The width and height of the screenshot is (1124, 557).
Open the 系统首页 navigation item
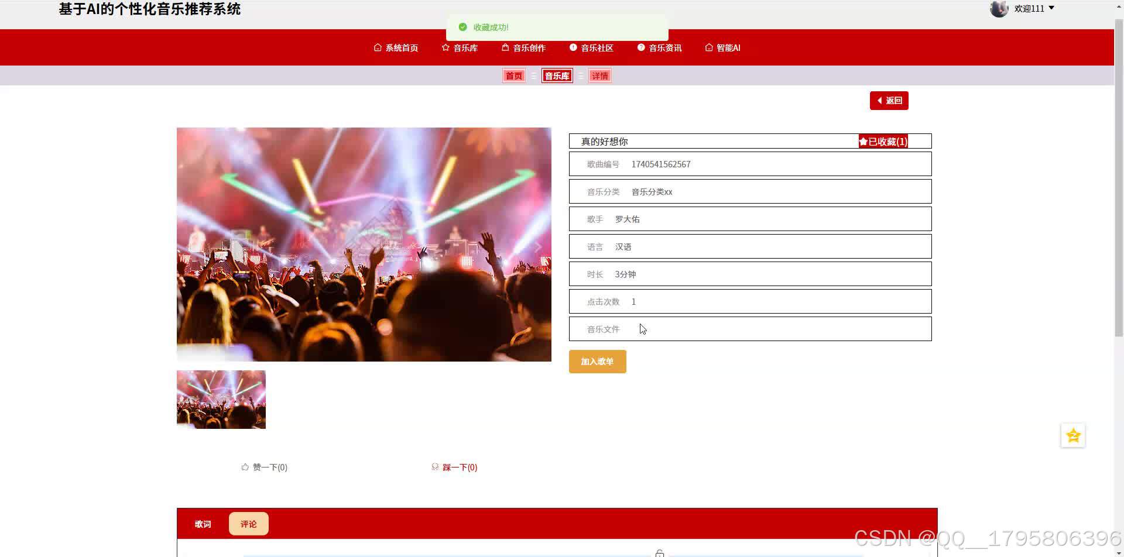(396, 48)
